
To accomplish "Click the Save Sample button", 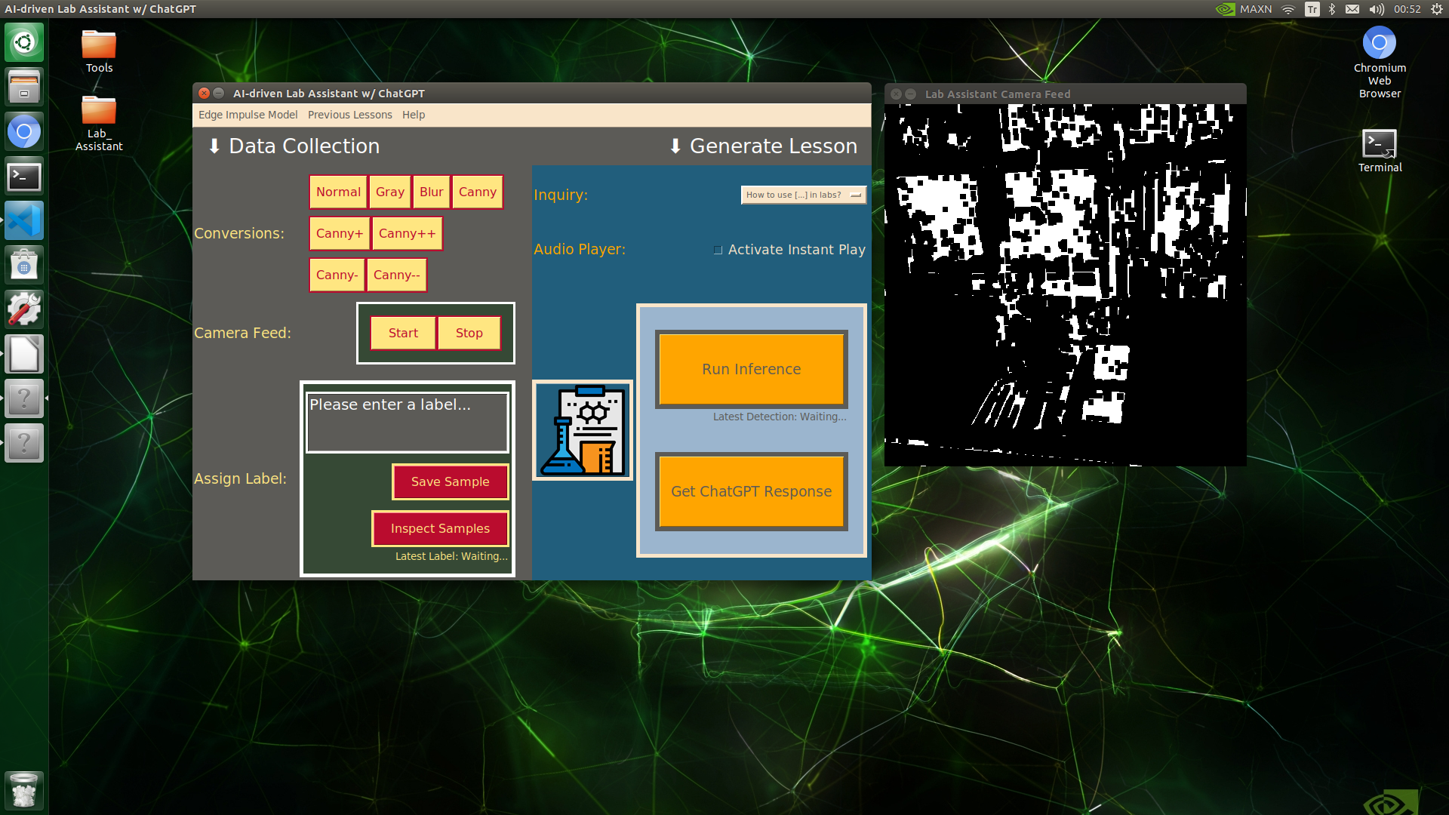I will (450, 481).
